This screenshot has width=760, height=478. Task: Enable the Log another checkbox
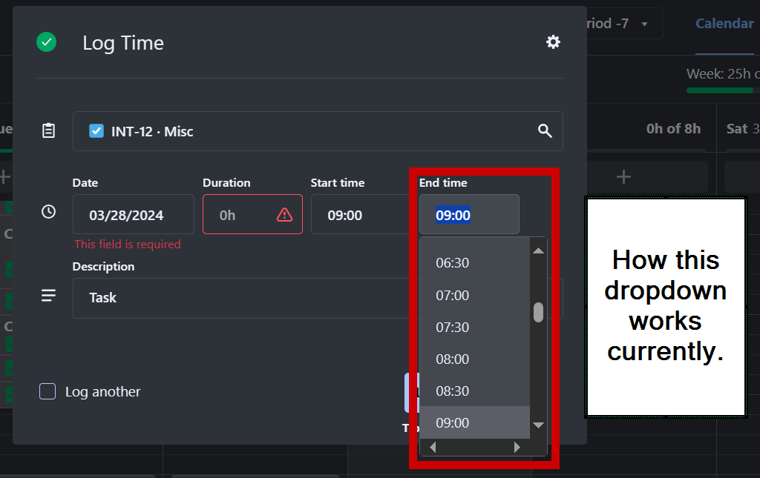coord(47,391)
